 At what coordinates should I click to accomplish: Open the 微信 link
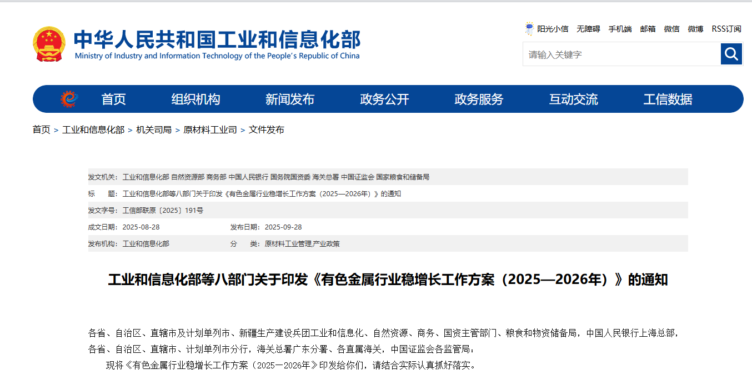(x=671, y=29)
